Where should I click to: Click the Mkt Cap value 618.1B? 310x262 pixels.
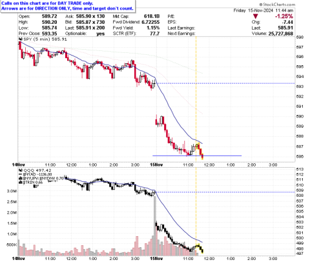coord(152,16)
